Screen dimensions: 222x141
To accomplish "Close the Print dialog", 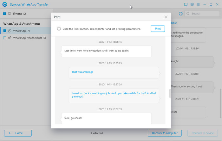I will (x=166, y=17).
